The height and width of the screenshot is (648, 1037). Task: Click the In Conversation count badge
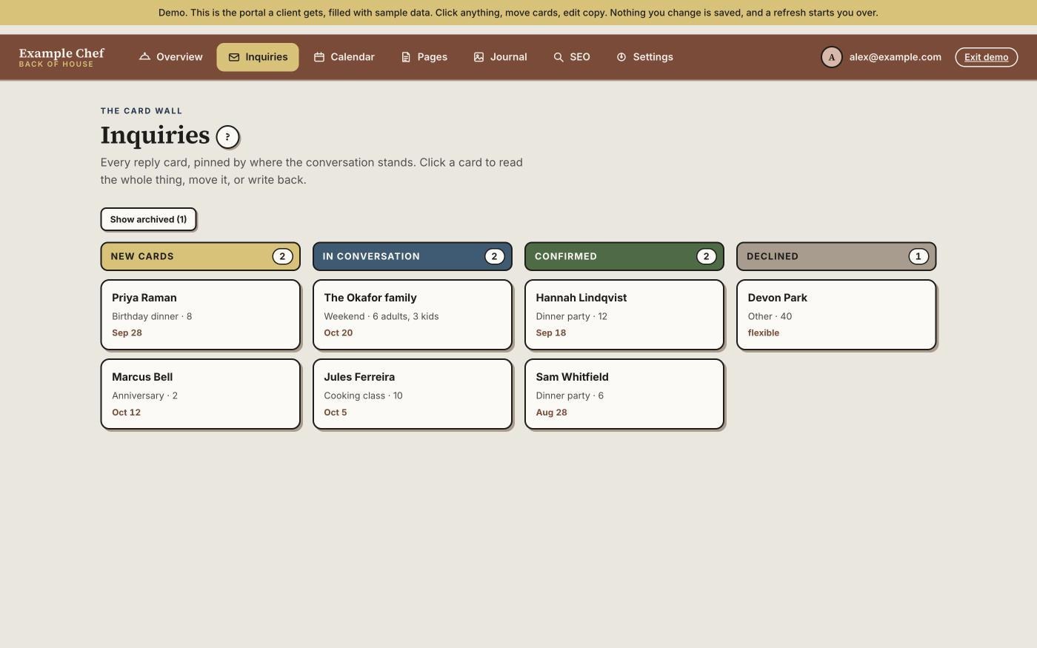pyautogui.click(x=494, y=256)
